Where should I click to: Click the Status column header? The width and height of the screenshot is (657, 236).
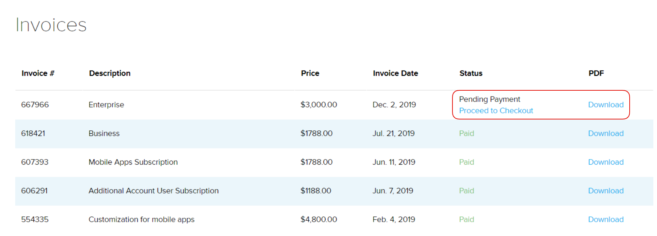pos(471,74)
